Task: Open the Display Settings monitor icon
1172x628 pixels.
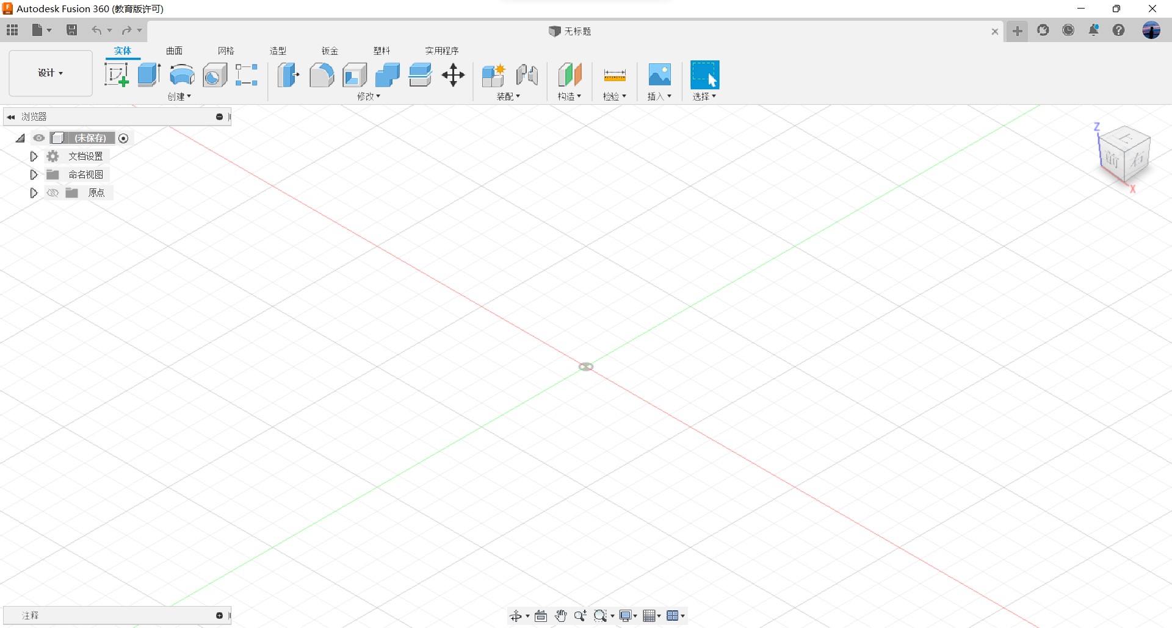Action: (x=625, y=616)
